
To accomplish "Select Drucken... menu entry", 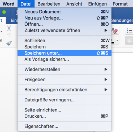I will [65, 116].
